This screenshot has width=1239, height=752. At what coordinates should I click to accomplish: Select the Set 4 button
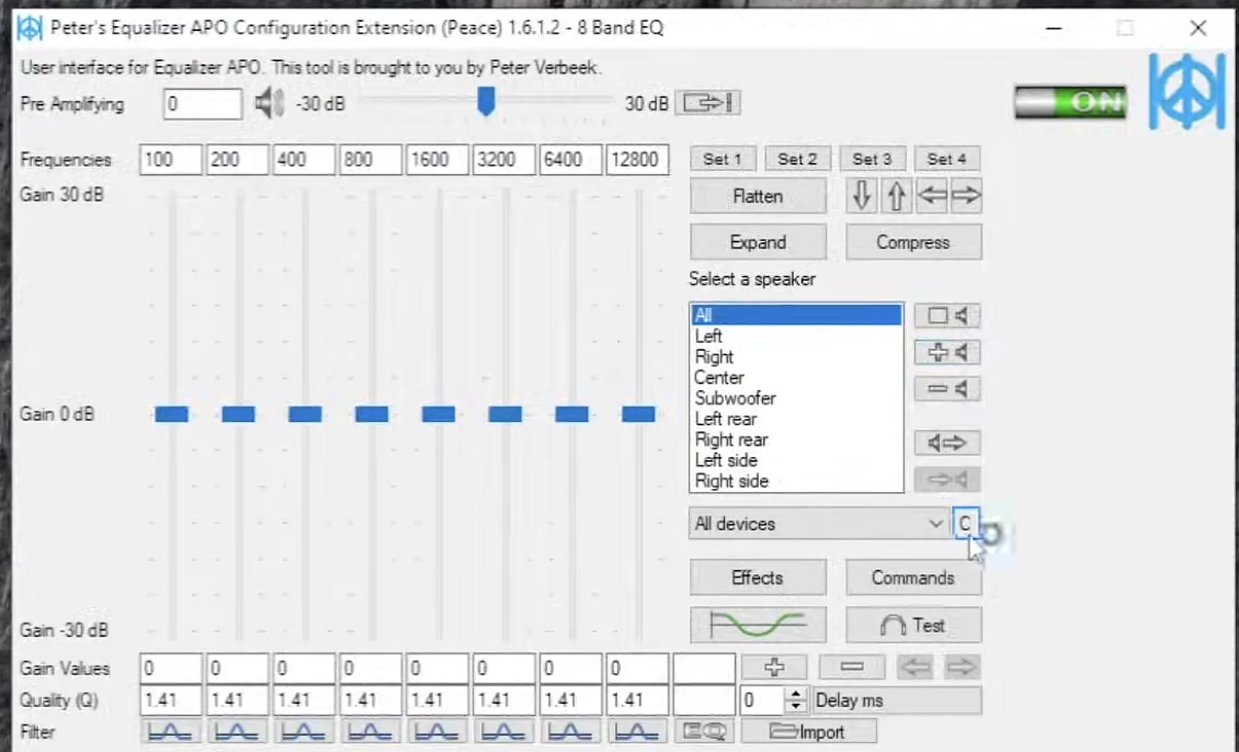pos(947,159)
